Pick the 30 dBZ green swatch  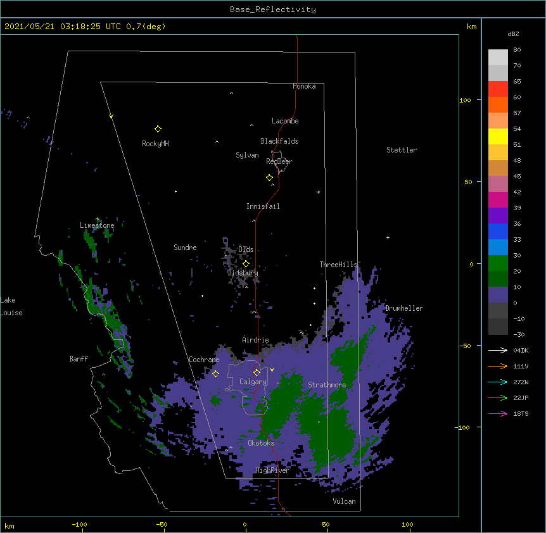[x=498, y=263]
